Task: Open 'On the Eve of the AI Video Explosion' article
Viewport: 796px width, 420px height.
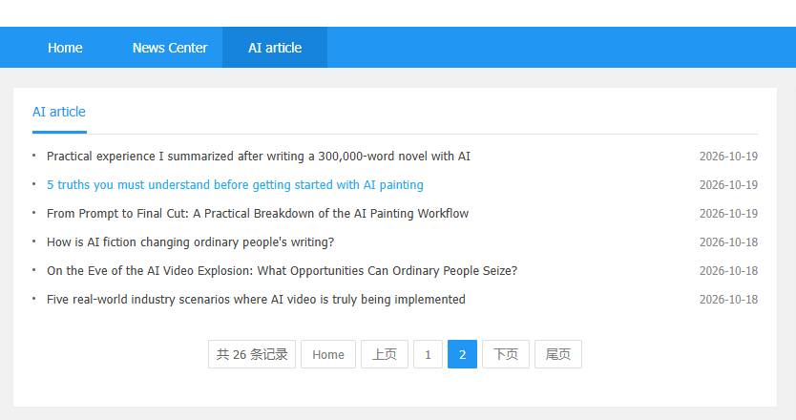Action: pyautogui.click(x=283, y=271)
